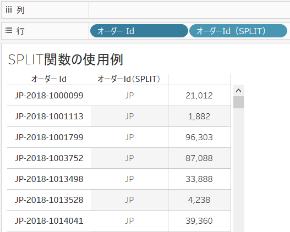The height and width of the screenshot is (232, 290).
Task: Click the vertical scrollbar thumb
Action: 239,102
